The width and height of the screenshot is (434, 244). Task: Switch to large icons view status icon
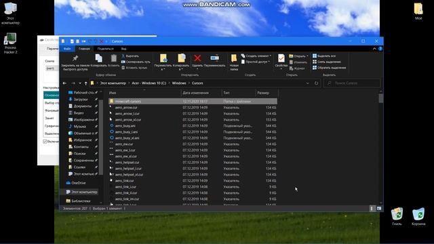(378, 209)
